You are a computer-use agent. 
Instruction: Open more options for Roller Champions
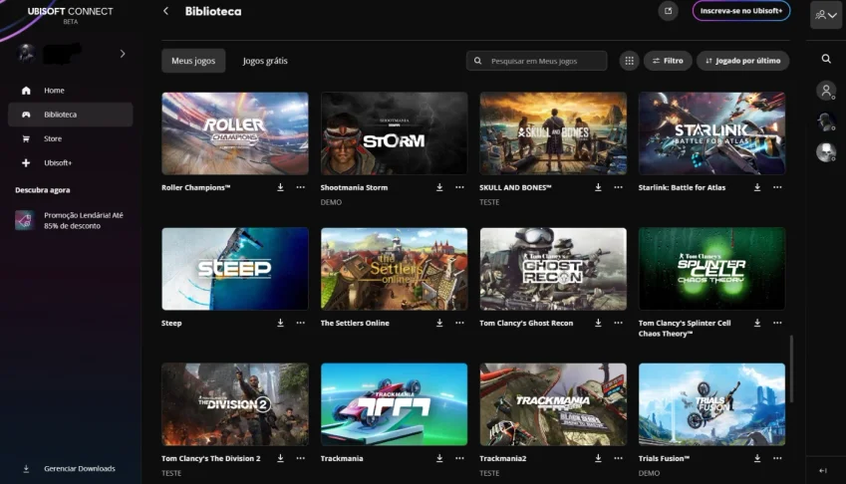tap(301, 187)
